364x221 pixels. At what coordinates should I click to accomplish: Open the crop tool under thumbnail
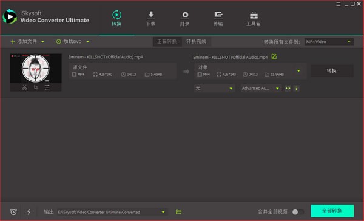(x=36, y=87)
